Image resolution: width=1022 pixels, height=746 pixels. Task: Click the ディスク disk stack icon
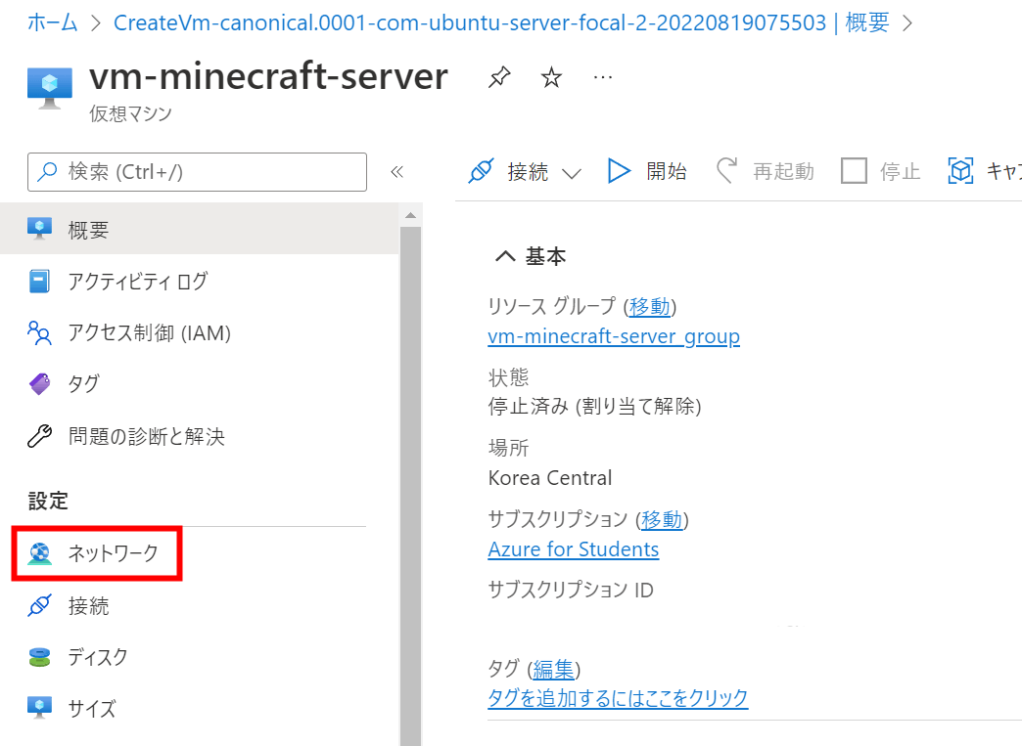[39, 657]
